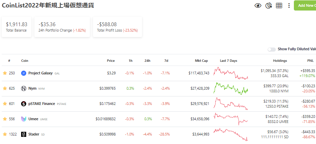316x144 pixels.
Task: Sort by the 24h change column
Action: coord(147,61)
